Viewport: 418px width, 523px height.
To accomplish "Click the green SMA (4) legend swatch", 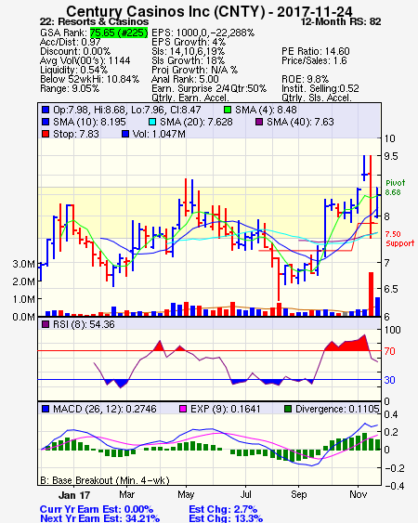I will click(228, 110).
